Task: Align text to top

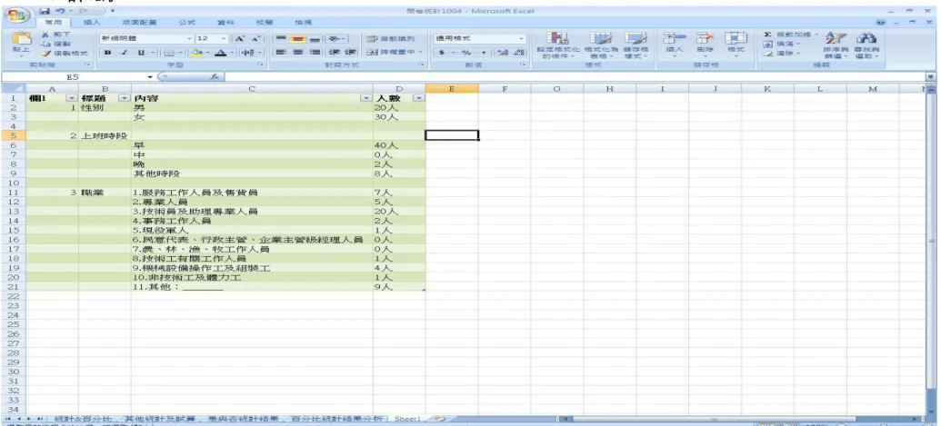Action: [x=282, y=38]
